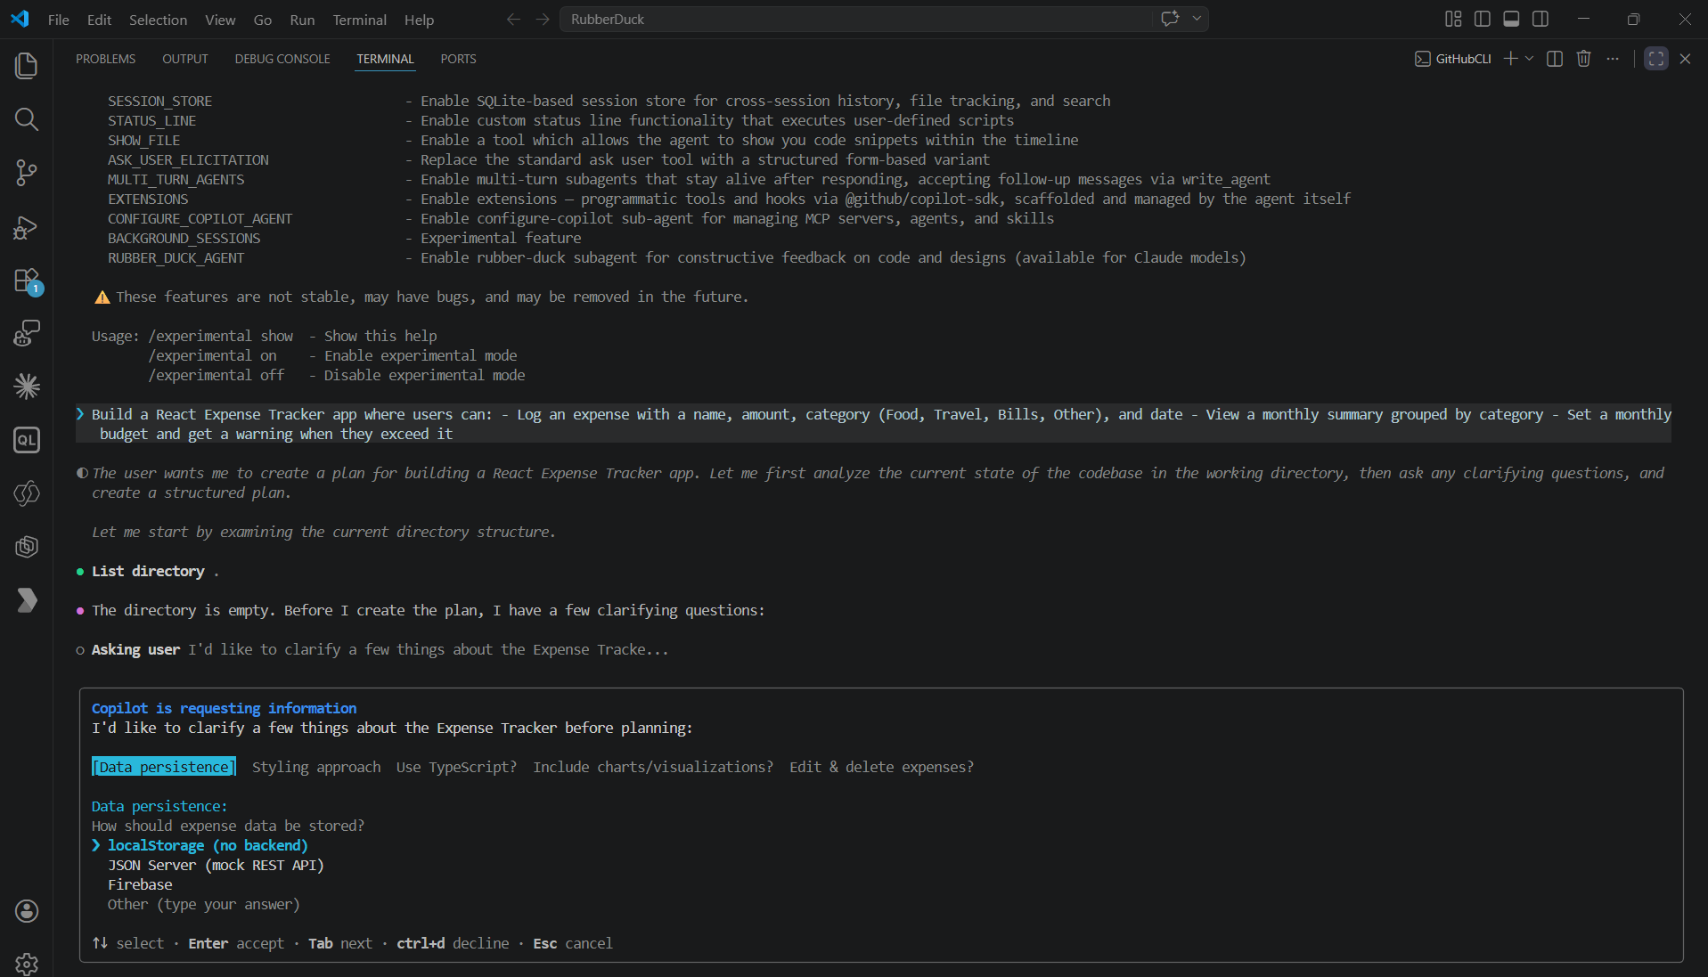
Task: Open the Extensions view
Action: pyautogui.click(x=27, y=281)
